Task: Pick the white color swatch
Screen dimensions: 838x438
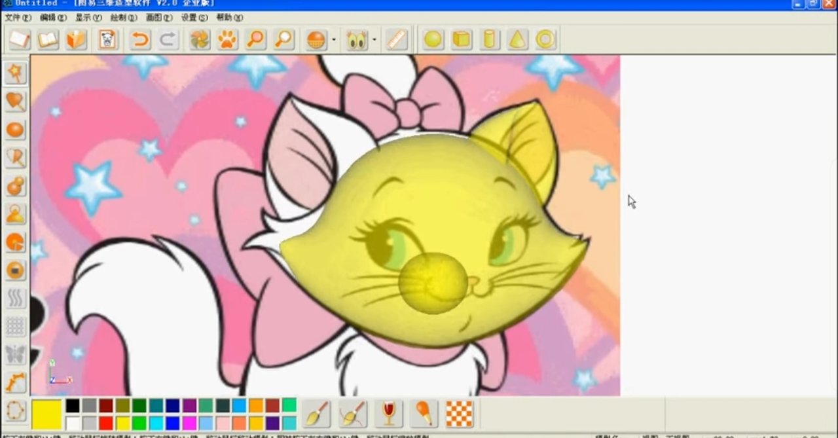Action: 73,423
